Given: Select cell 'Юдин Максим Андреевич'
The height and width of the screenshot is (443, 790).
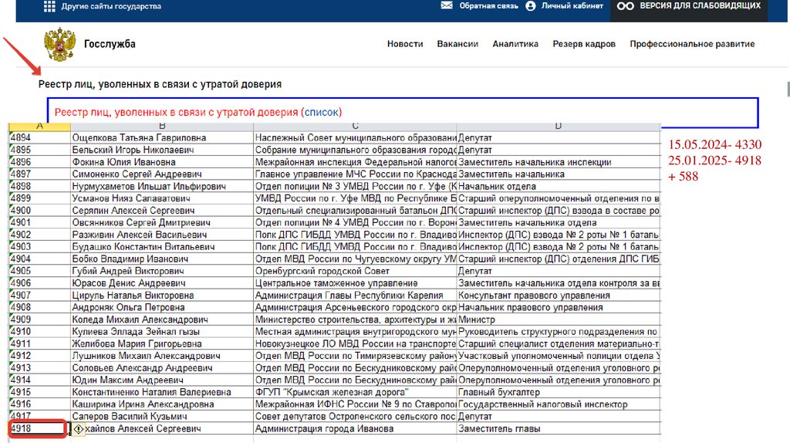Looking at the screenshot, I should click(x=162, y=380).
